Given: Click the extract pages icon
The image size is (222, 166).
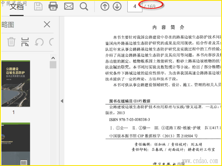Looking at the screenshot, I should pos(25,42).
